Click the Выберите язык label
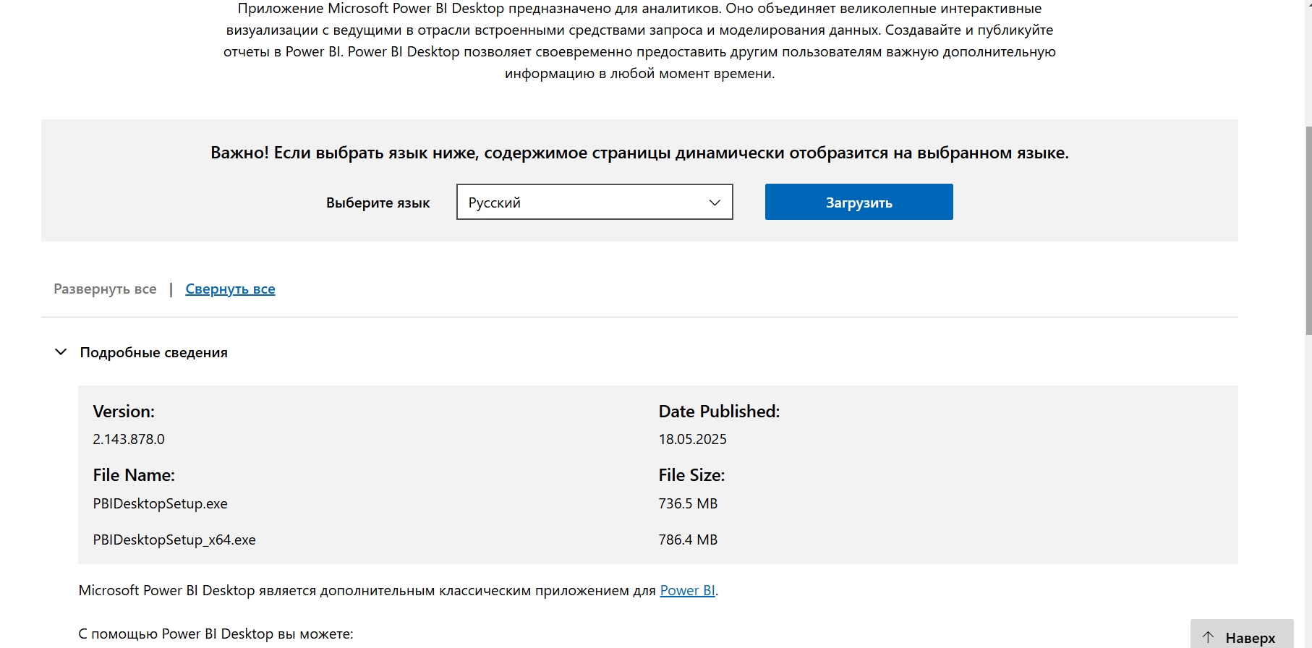1312x648 pixels. tap(378, 202)
